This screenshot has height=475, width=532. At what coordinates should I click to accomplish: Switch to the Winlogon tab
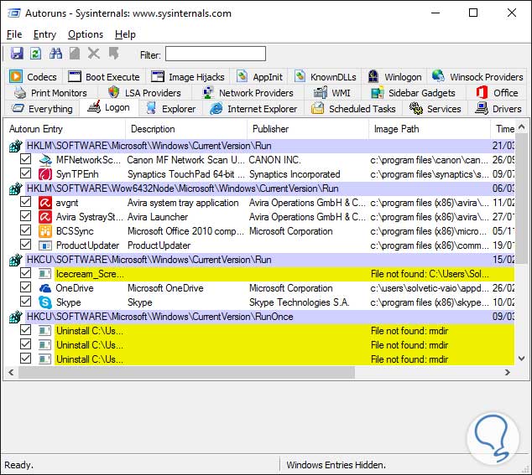click(395, 76)
